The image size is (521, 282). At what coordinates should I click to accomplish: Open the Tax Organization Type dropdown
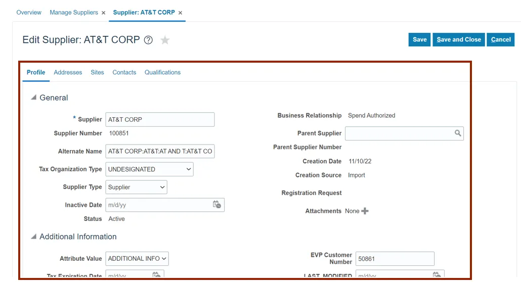149,169
